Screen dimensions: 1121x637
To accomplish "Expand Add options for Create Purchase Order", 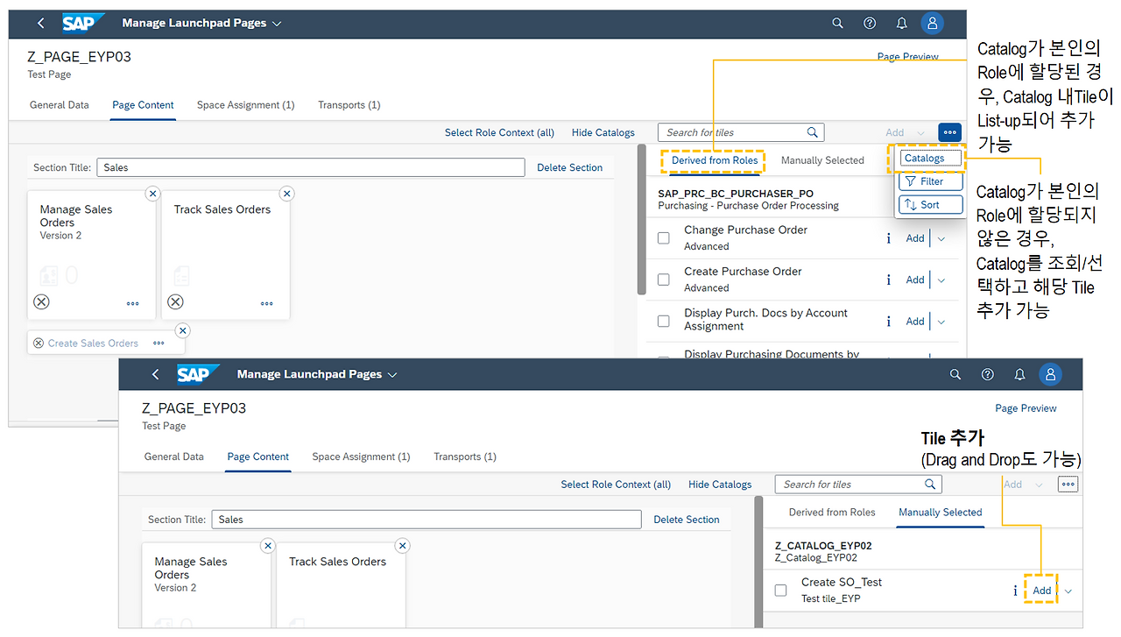I will [x=941, y=280].
